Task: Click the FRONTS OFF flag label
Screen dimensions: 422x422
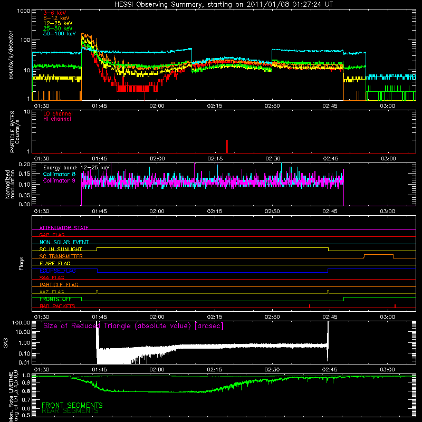Action: click(55, 299)
